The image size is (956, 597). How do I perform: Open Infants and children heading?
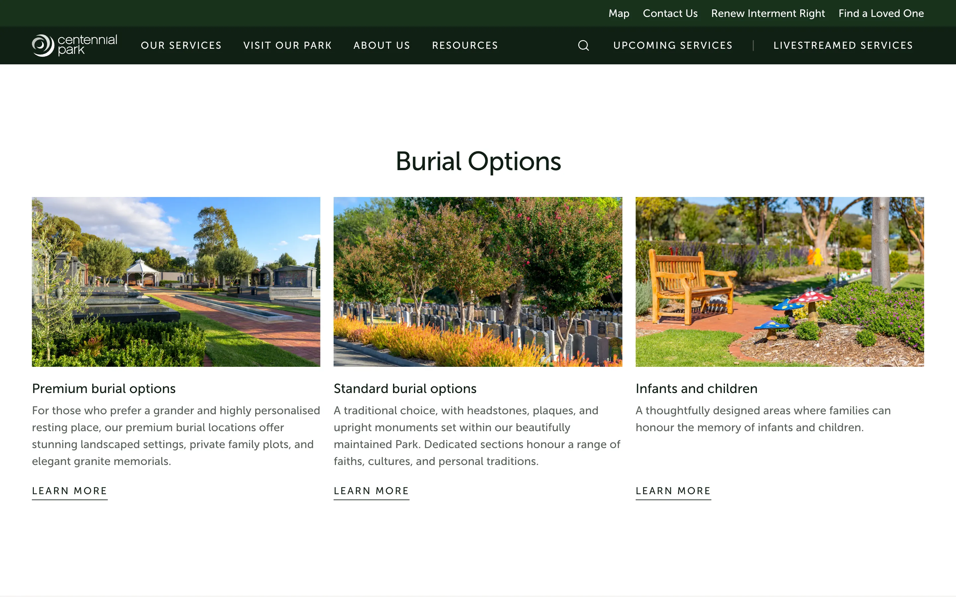click(696, 388)
